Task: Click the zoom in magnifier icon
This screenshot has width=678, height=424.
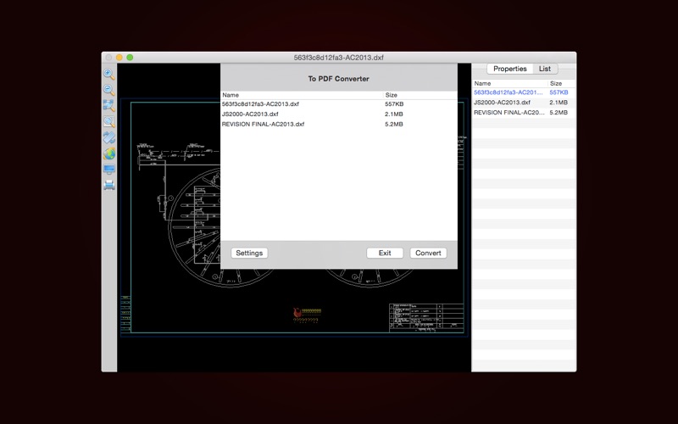Action: pos(108,75)
